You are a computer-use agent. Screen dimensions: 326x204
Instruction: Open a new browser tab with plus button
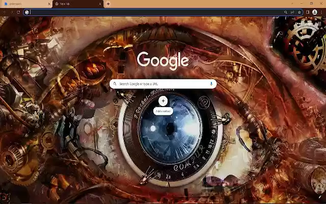coord(108,4)
